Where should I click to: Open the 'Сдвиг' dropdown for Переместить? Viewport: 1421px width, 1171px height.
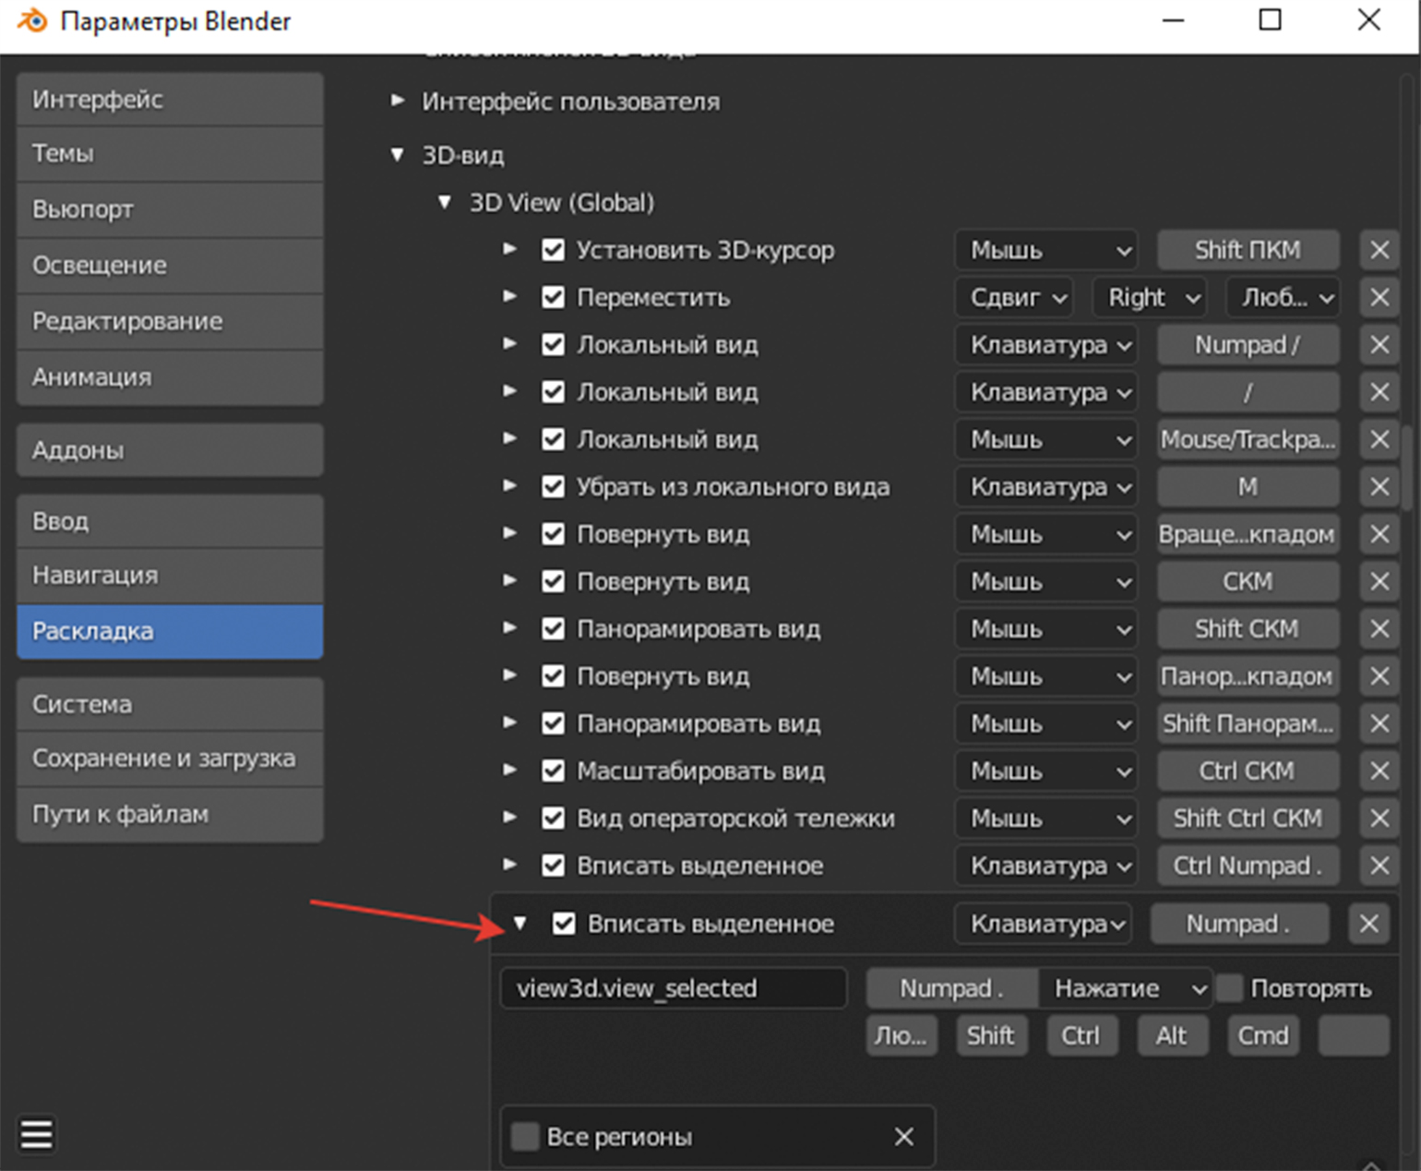coord(1015,297)
